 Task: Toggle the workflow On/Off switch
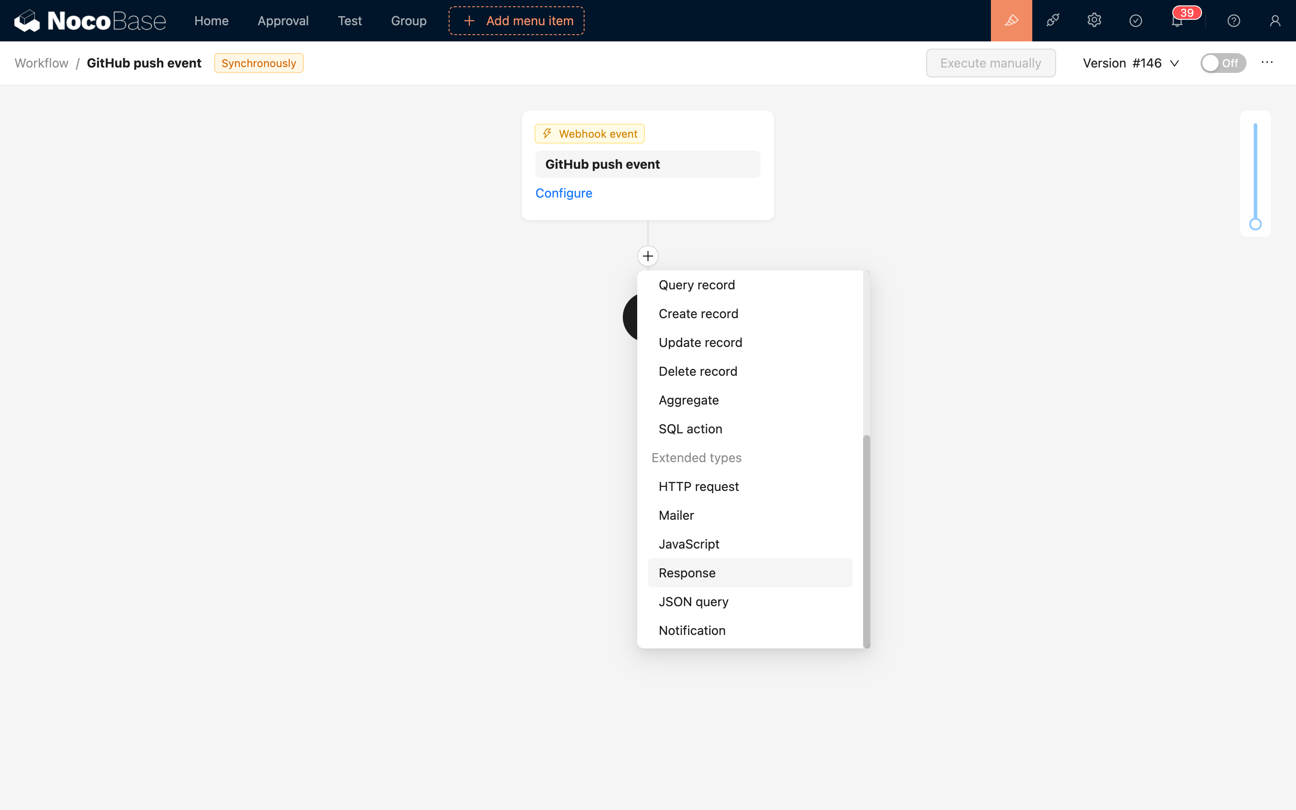pos(1223,63)
